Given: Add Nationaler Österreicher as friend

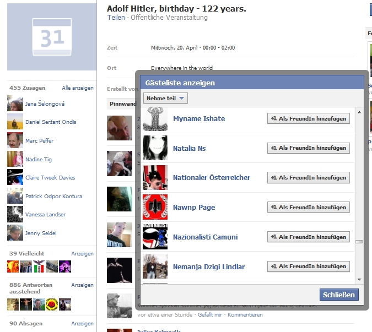Looking at the screenshot, I should pyautogui.click(x=309, y=177).
